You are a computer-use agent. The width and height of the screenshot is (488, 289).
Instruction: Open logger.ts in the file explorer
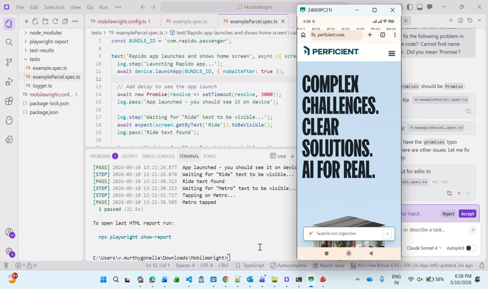click(42, 86)
